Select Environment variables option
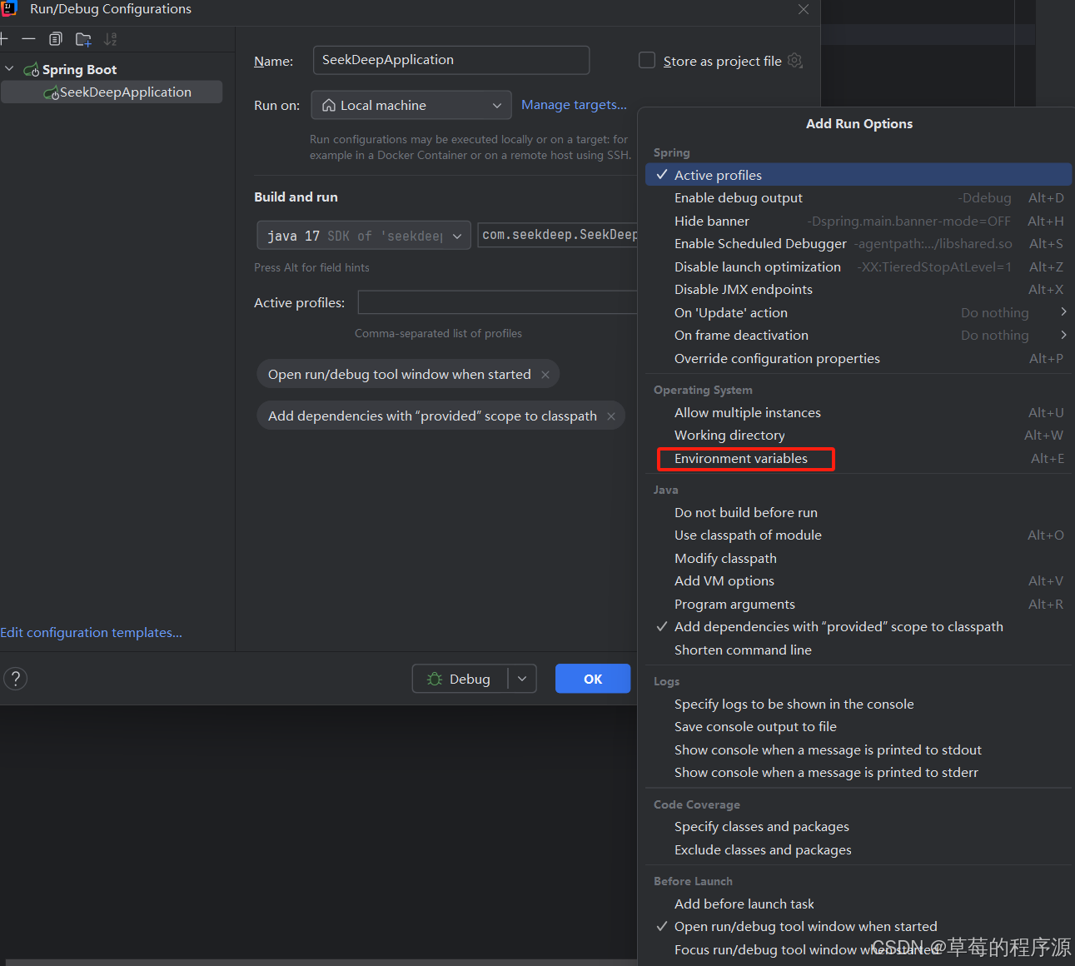Screen dimensions: 1075x966 (859, 459)
